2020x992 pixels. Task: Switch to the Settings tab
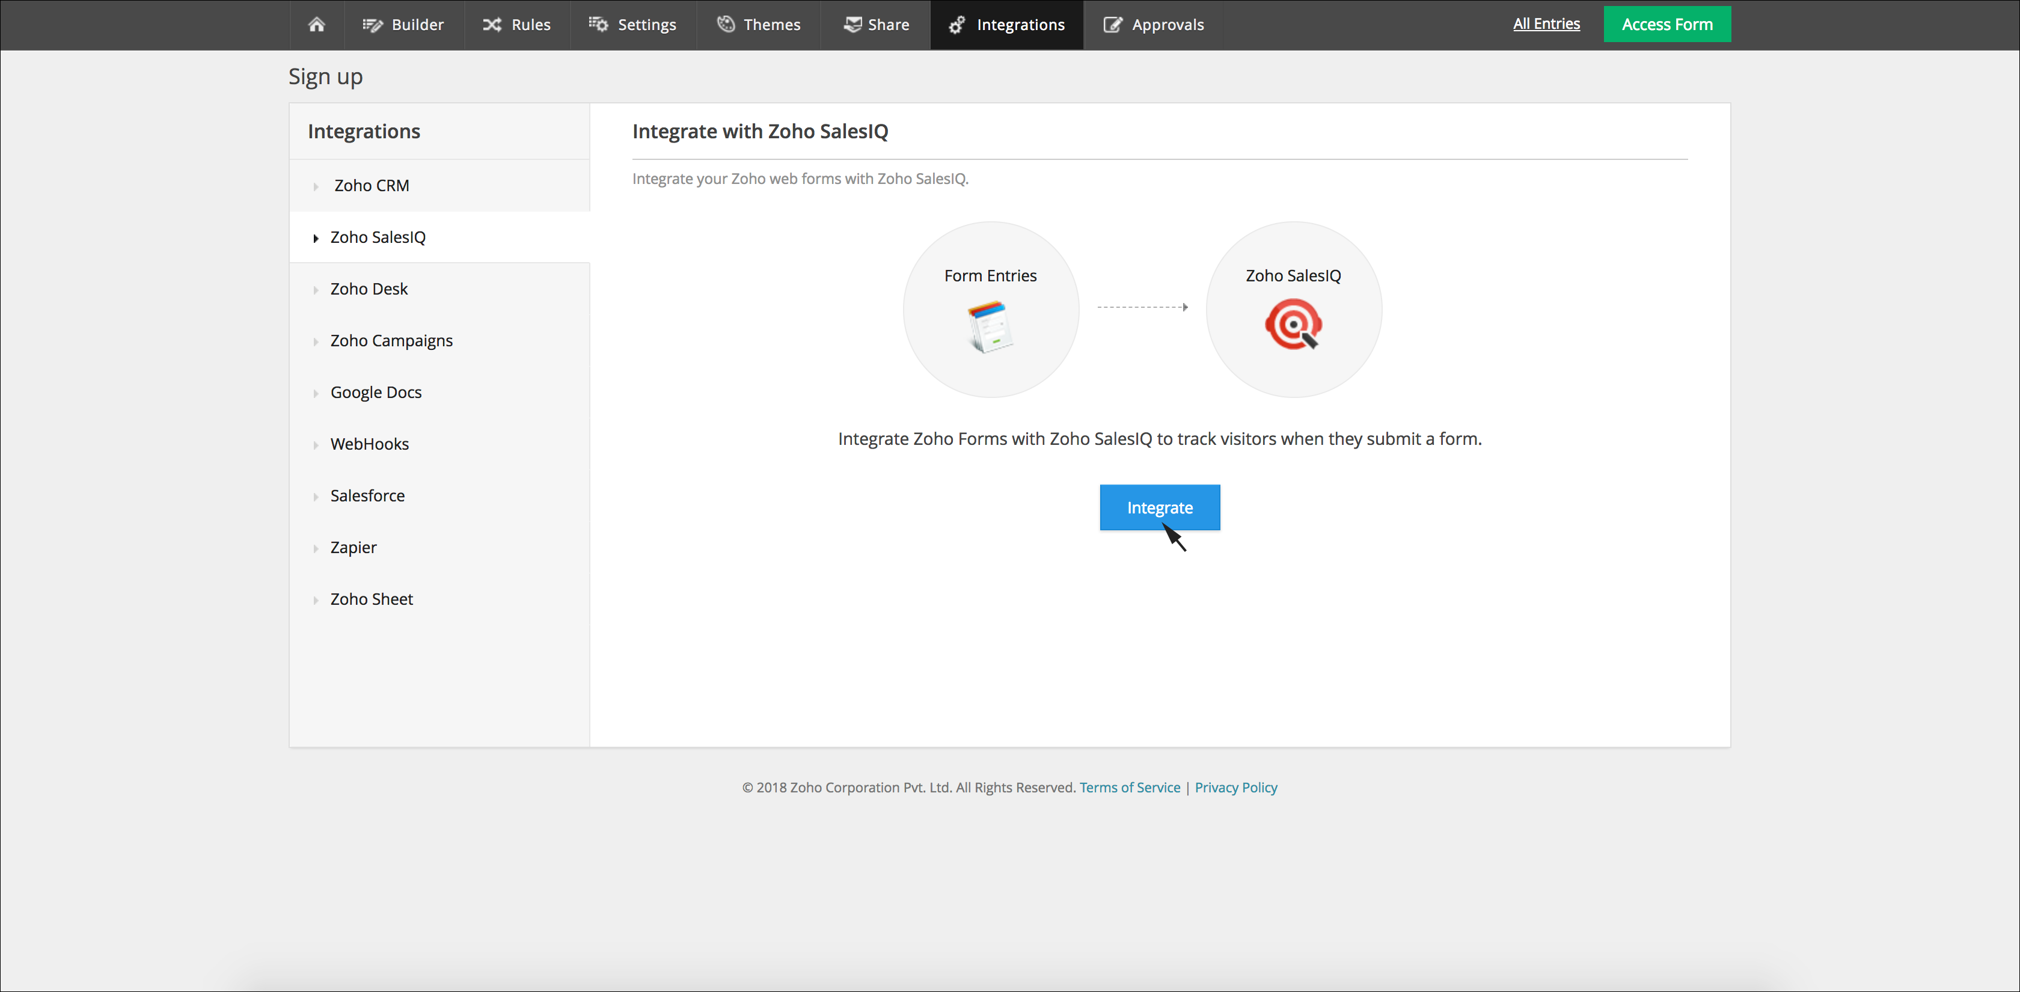pyautogui.click(x=633, y=25)
